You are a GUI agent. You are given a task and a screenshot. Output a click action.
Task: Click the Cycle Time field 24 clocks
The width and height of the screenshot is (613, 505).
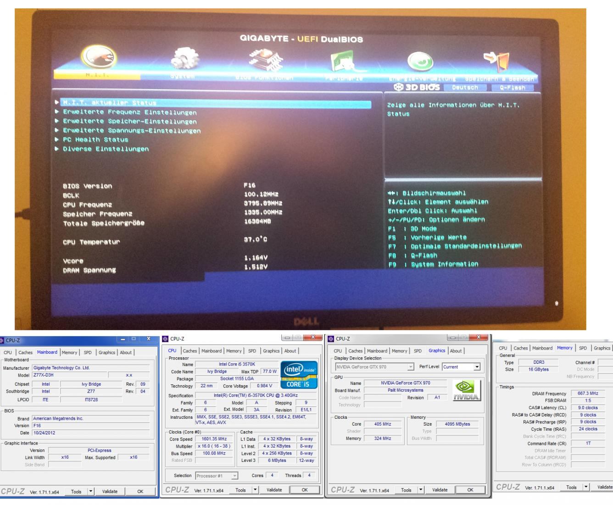click(x=588, y=429)
